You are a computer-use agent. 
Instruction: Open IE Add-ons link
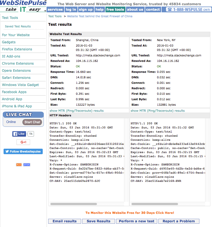(11, 56)
